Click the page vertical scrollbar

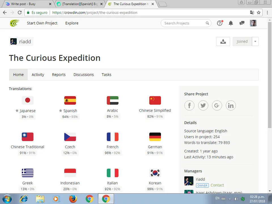pyautogui.click(x=269, y=75)
